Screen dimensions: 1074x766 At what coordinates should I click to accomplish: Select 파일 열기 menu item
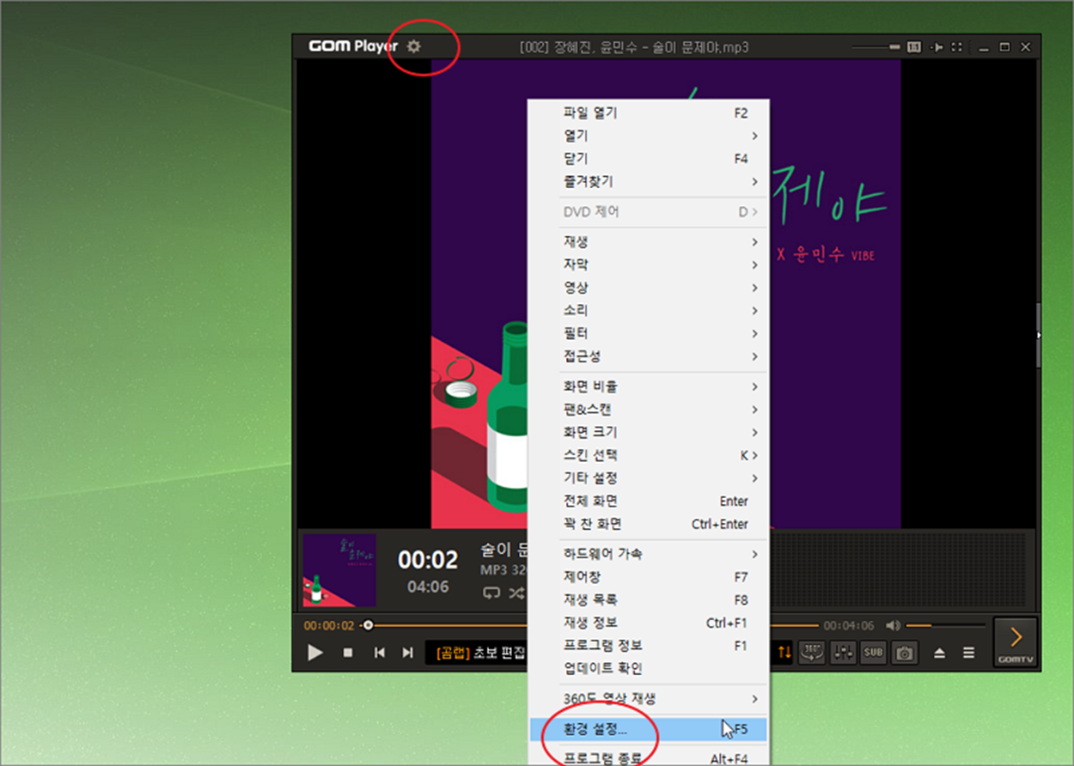(x=648, y=113)
